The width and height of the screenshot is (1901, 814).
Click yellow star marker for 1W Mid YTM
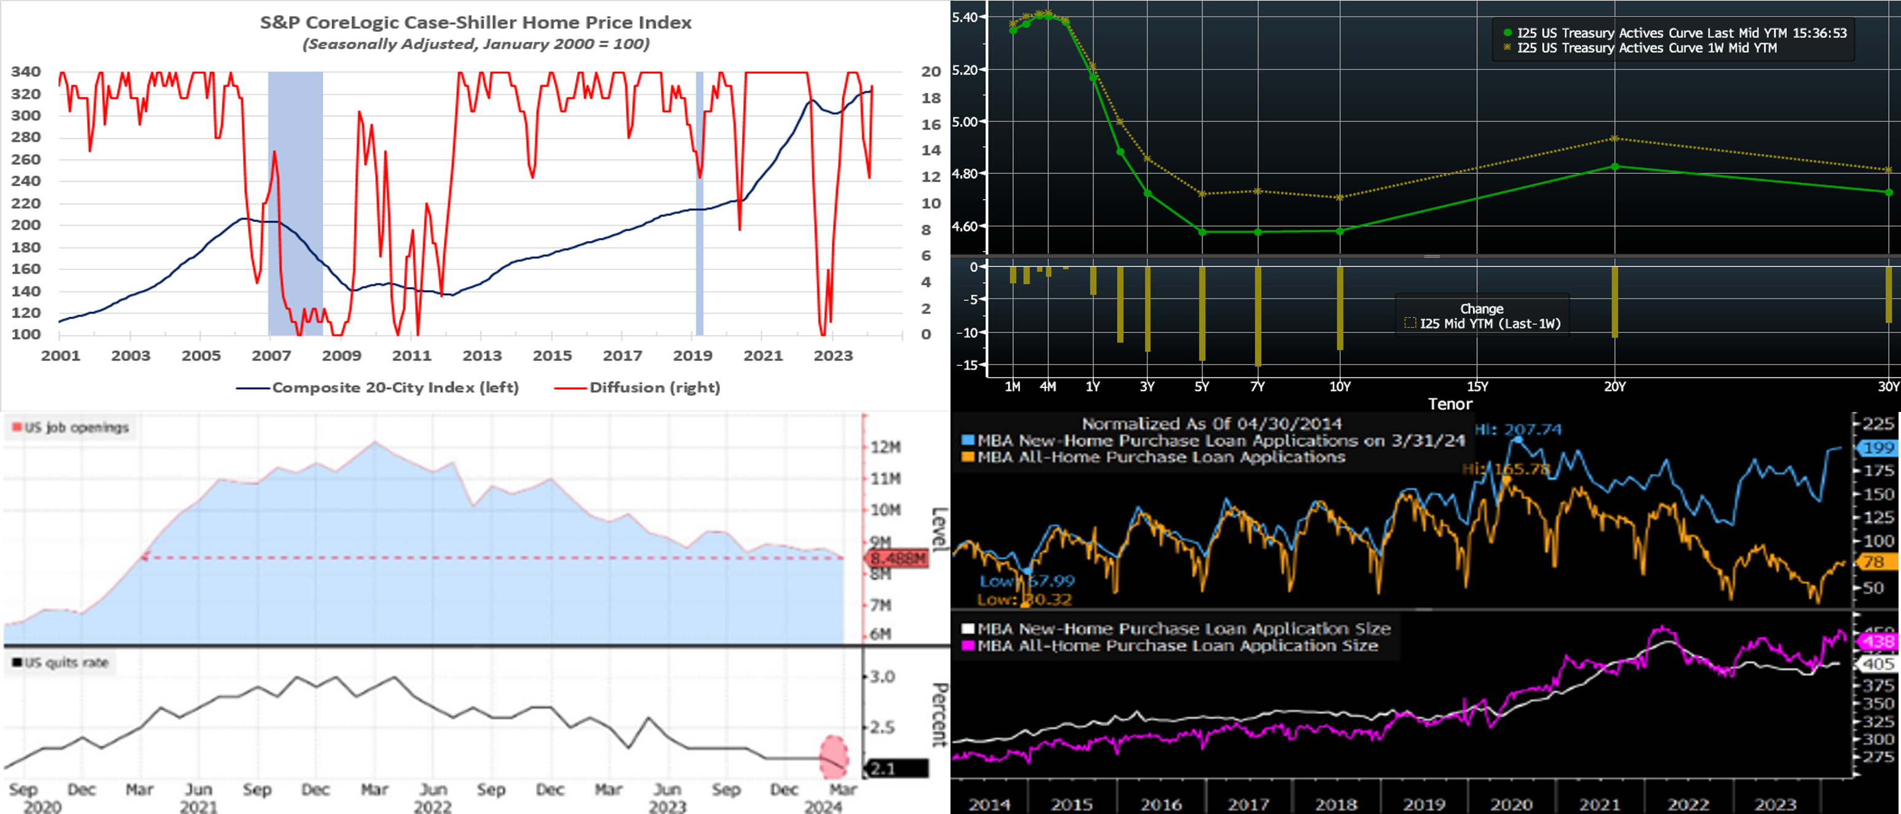click(1508, 48)
